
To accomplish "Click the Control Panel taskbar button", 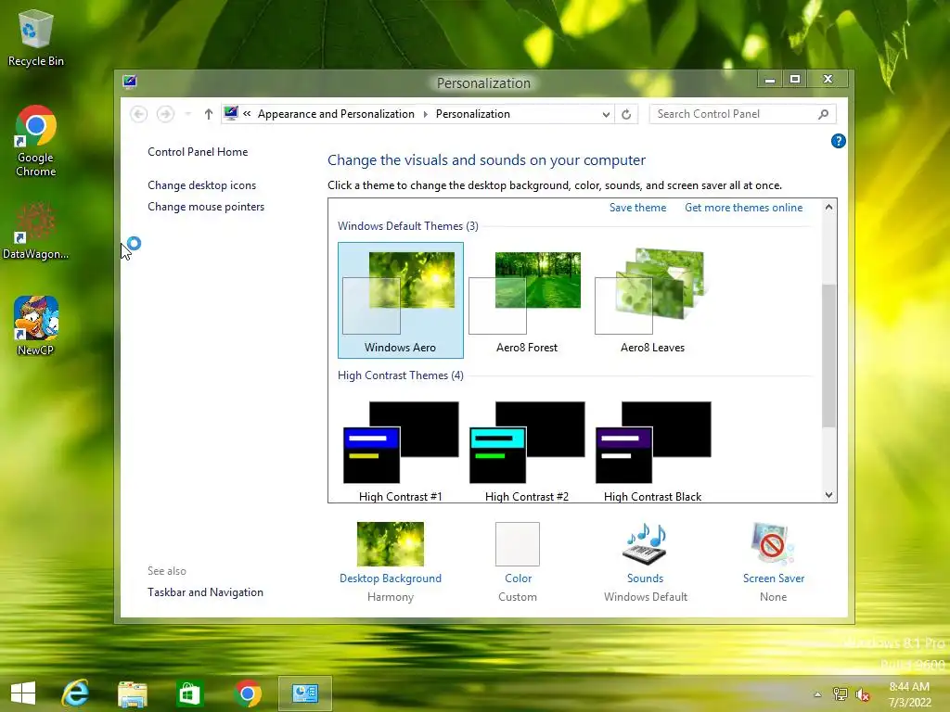I will pyautogui.click(x=304, y=693).
